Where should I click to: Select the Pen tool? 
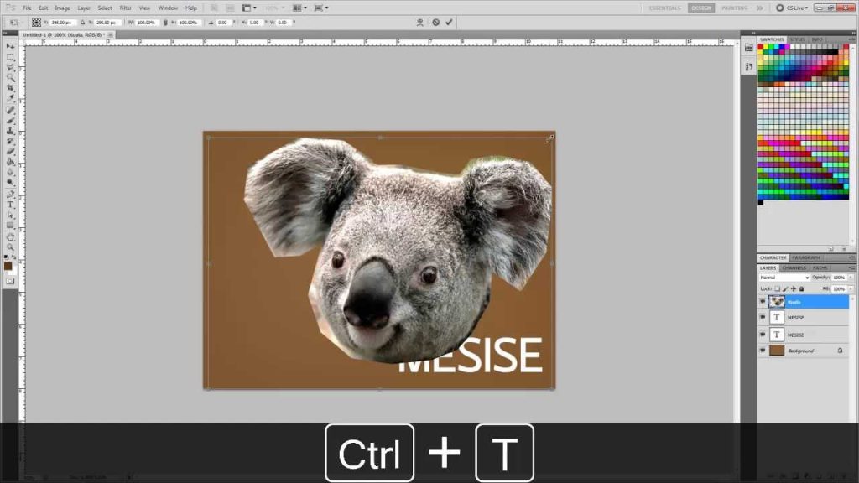[x=10, y=195]
